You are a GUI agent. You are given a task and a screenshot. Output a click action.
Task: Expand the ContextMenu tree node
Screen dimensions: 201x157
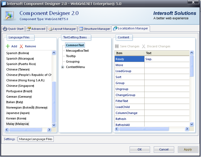pyautogui.click(x=63, y=67)
